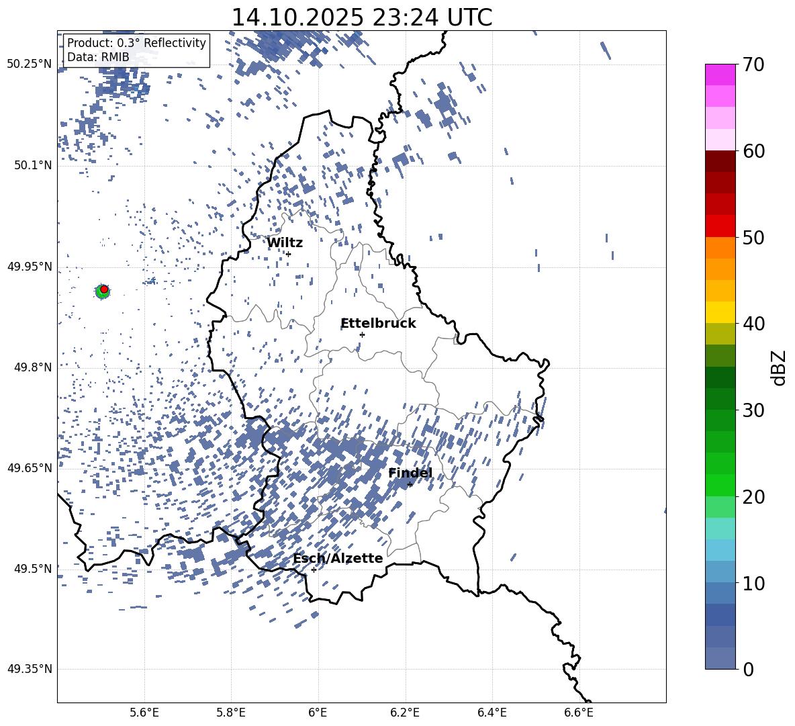This screenshot has width=795, height=726.
Task: Click the 40 dBZ colorbar tick label
Action: coord(753,324)
